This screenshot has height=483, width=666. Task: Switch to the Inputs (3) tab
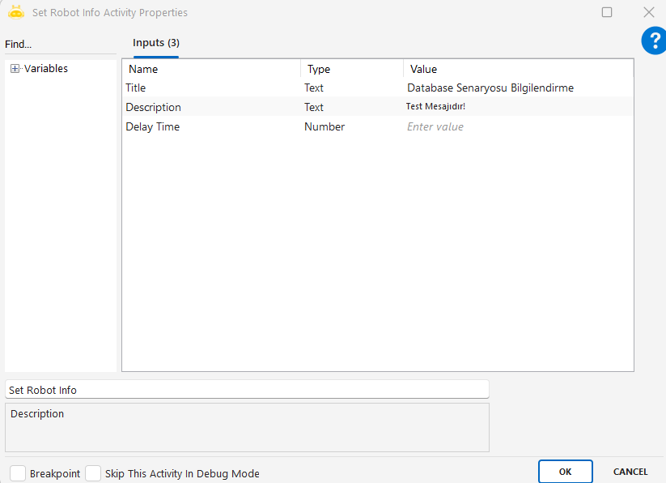[x=156, y=43]
